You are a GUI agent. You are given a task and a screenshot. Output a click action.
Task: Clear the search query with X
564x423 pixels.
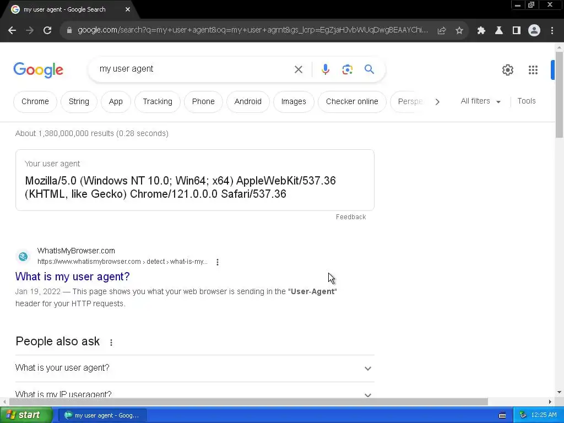(x=298, y=69)
